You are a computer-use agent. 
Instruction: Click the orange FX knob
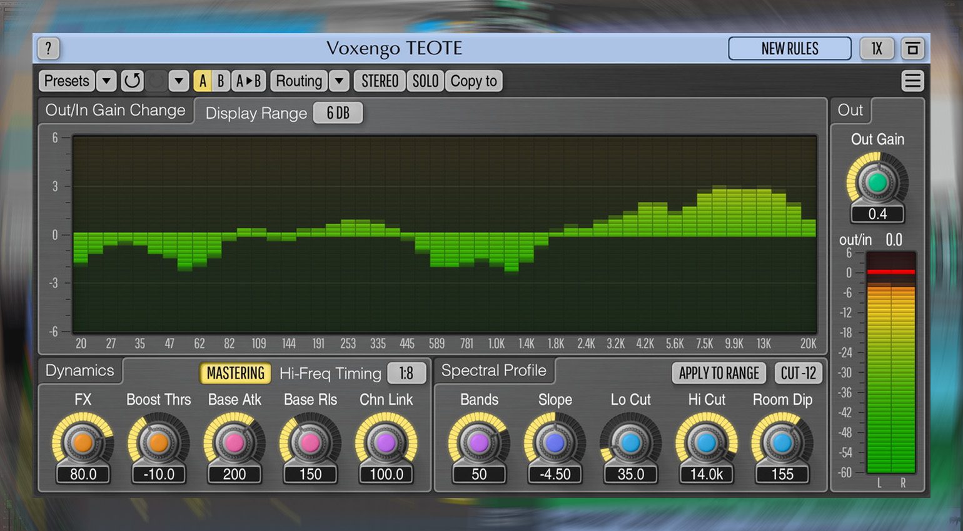[83, 442]
